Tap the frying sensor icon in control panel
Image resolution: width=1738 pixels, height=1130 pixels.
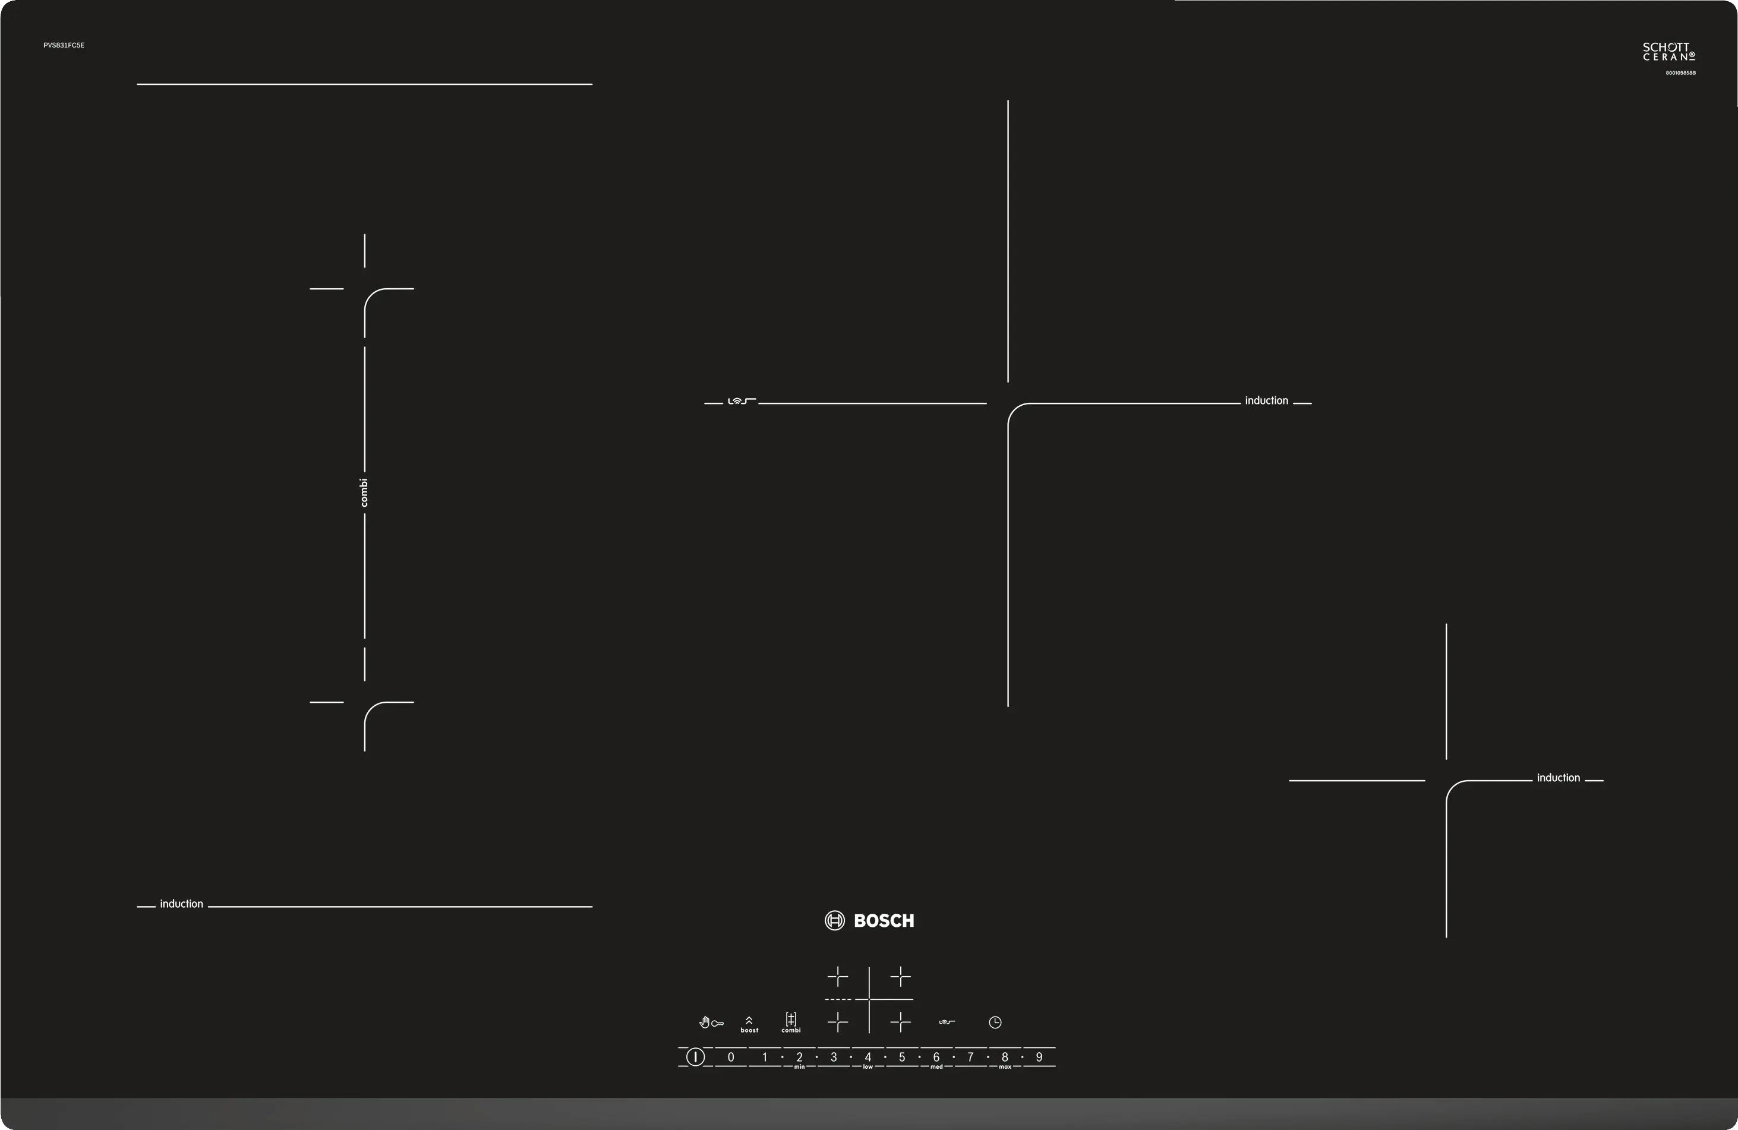[947, 1022]
